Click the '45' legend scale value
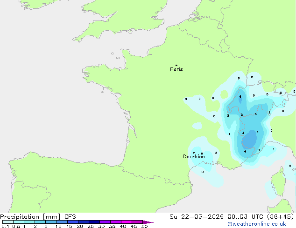Viewport: 296px width, 228px height. pyautogui.click(x=134, y=226)
